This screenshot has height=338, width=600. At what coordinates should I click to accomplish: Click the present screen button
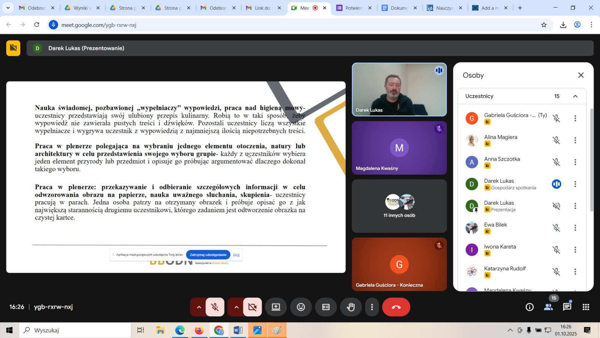pyautogui.click(x=276, y=307)
